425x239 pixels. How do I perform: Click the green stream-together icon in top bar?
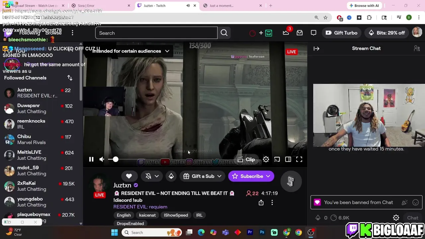pyautogui.click(x=269, y=33)
